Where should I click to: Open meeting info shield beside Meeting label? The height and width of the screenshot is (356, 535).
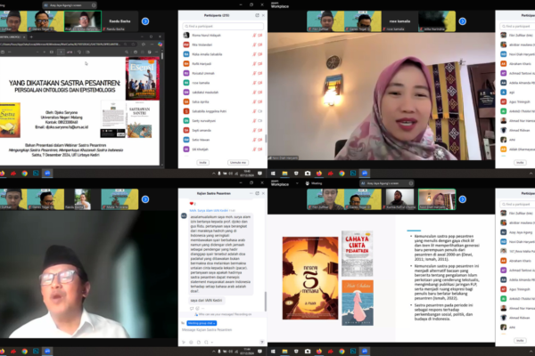[308, 183]
